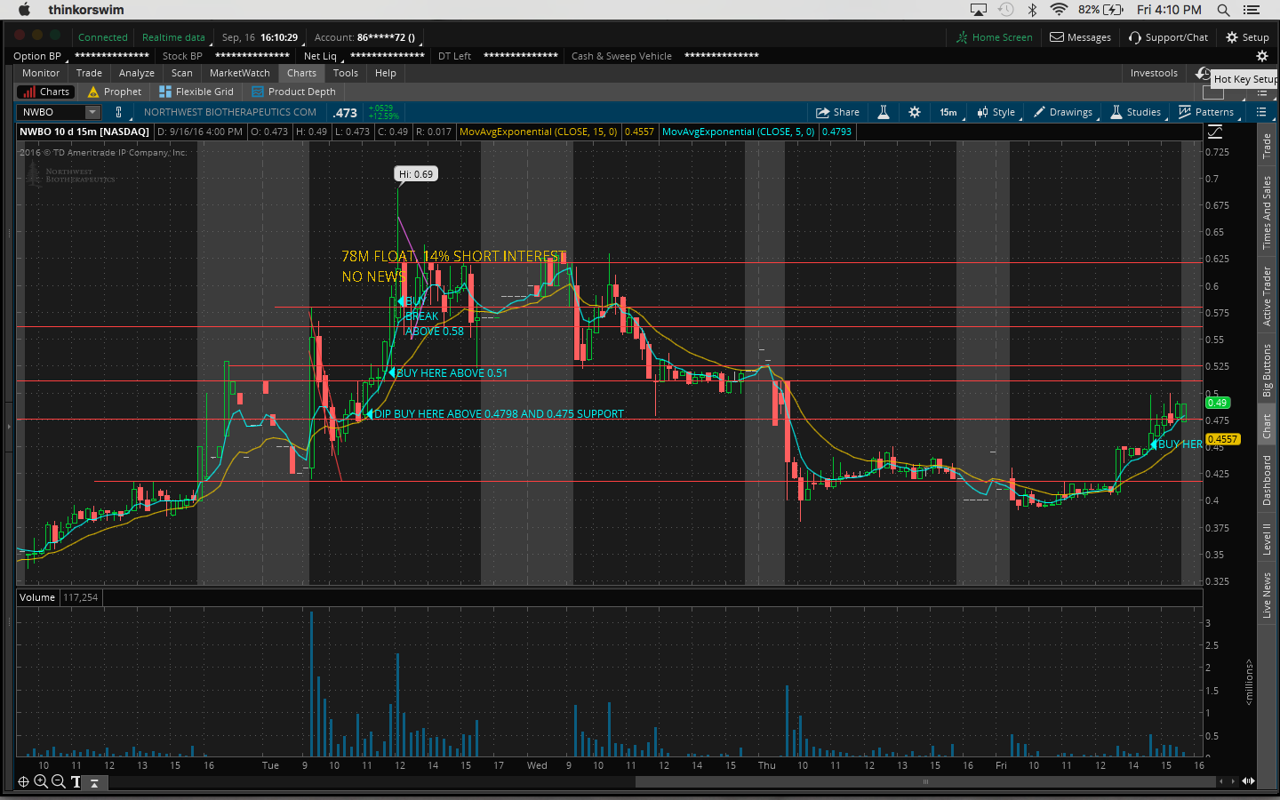Share the chart

(x=838, y=112)
